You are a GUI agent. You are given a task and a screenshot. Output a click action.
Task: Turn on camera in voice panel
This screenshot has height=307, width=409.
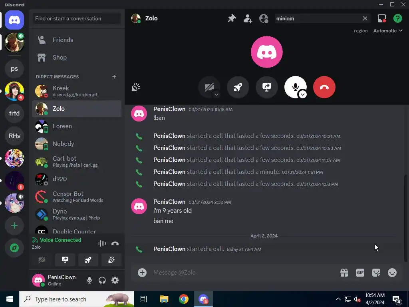(42, 260)
